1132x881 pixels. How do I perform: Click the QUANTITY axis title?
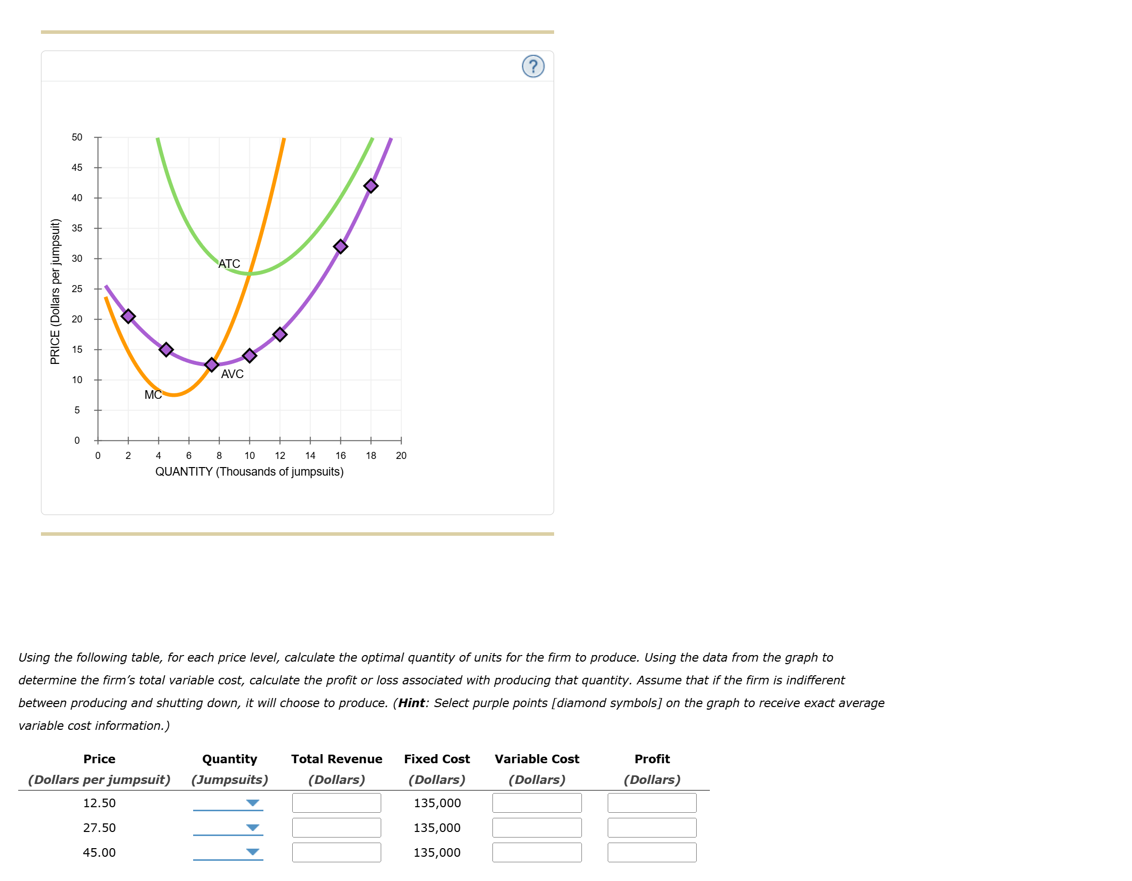249,472
